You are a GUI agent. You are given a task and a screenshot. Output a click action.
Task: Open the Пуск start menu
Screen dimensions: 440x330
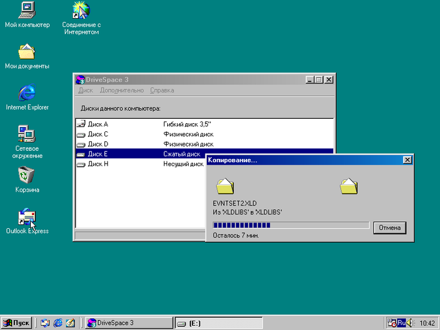tap(17, 323)
